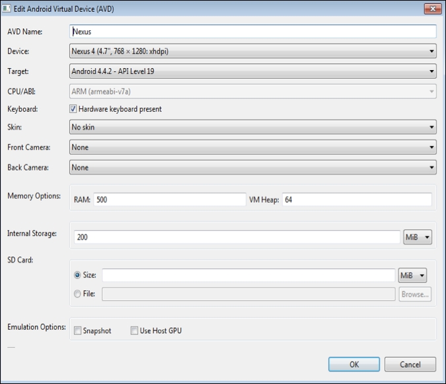
Task: Expand the Skin dropdown
Action: pos(253,127)
